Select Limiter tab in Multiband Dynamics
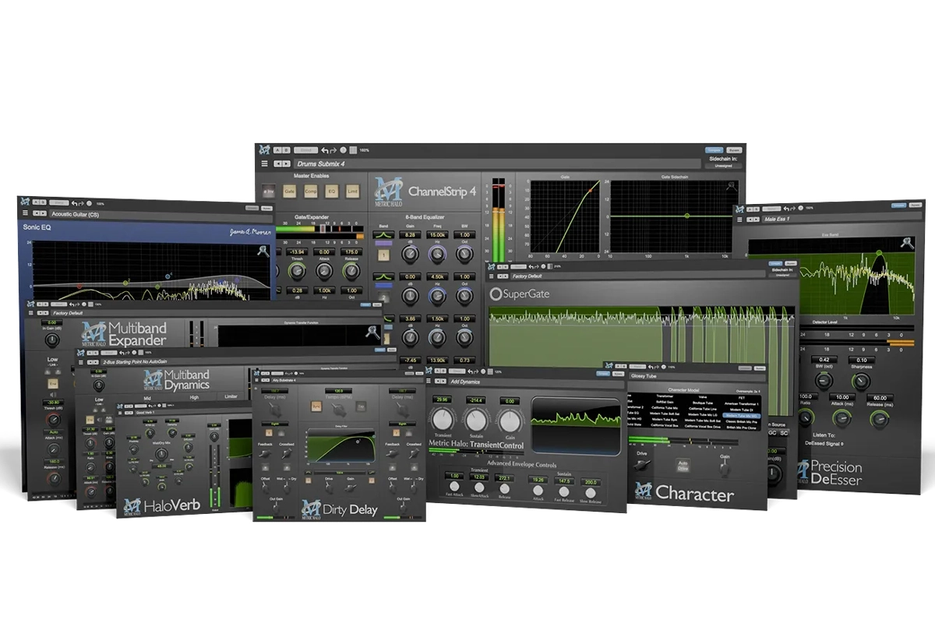Viewport: 935px width, 637px height. pyautogui.click(x=232, y=396)
